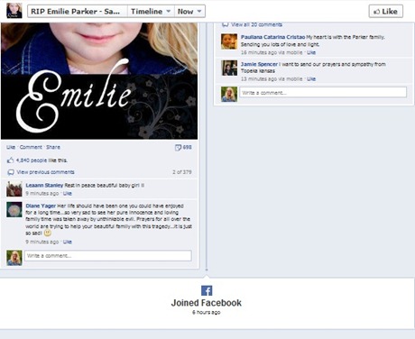
Task: Click the 13 minutes ago via mobile timestamp
Action: point(272,78)
